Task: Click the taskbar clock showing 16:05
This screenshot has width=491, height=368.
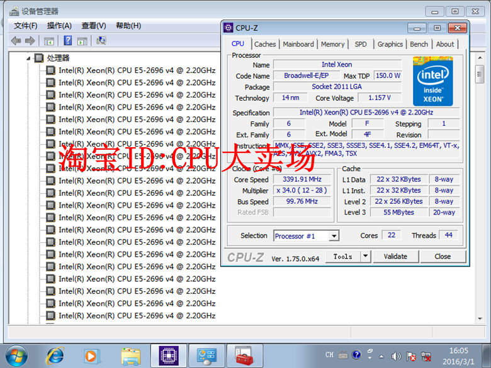Action: pyautogui.click(x=458, y=356)
